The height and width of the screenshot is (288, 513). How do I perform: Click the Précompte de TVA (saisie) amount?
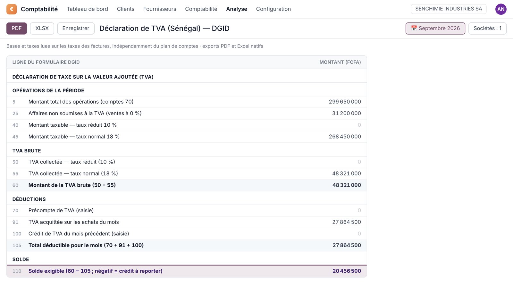click(359, 210)
